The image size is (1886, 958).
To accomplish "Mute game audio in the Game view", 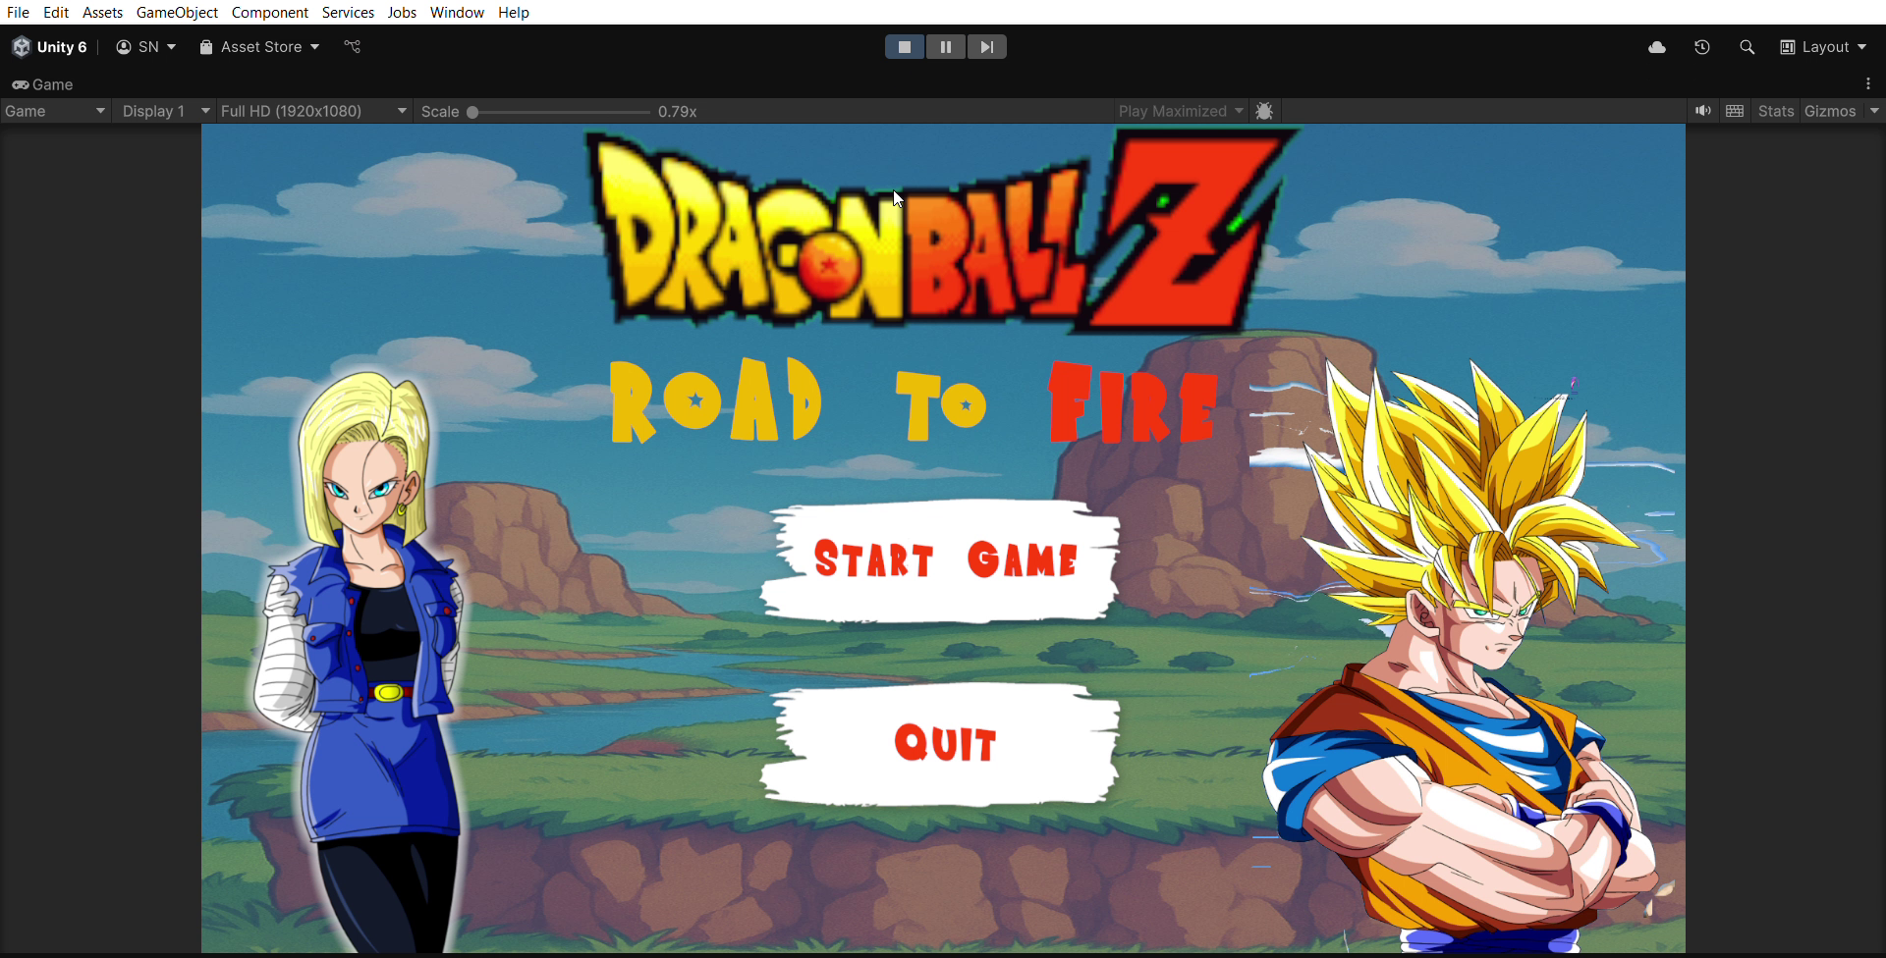I will tap(1702, 111).
